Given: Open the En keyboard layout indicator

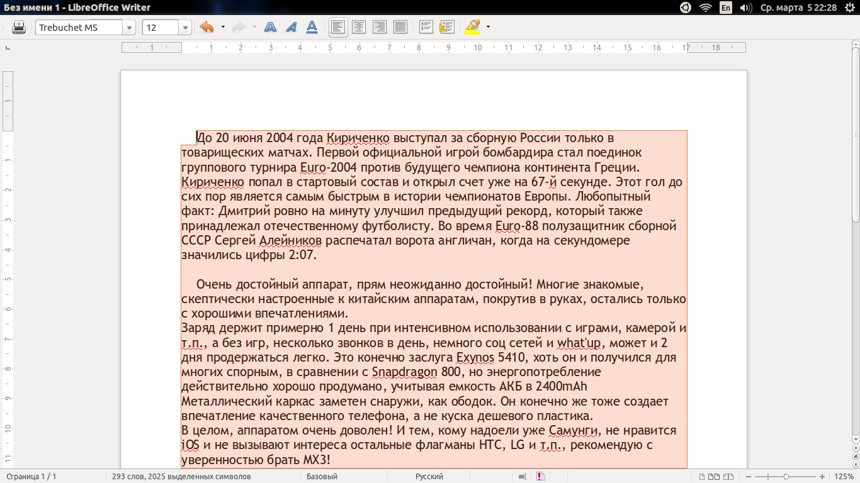Looking at the screenshot, I should [726, 8].
